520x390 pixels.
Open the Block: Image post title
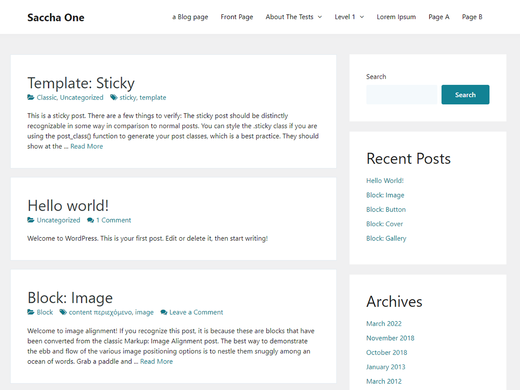coord(70,298)
